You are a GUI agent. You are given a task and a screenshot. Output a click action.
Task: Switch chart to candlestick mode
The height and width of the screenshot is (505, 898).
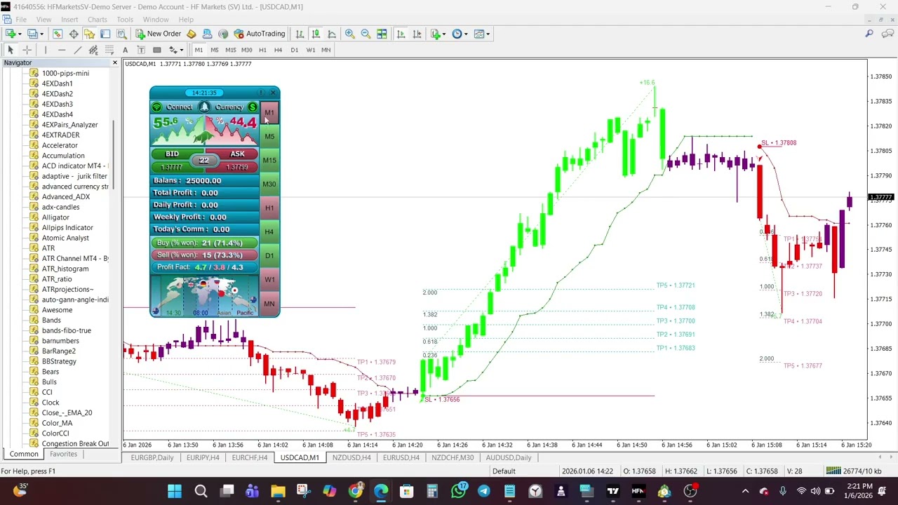316,34
